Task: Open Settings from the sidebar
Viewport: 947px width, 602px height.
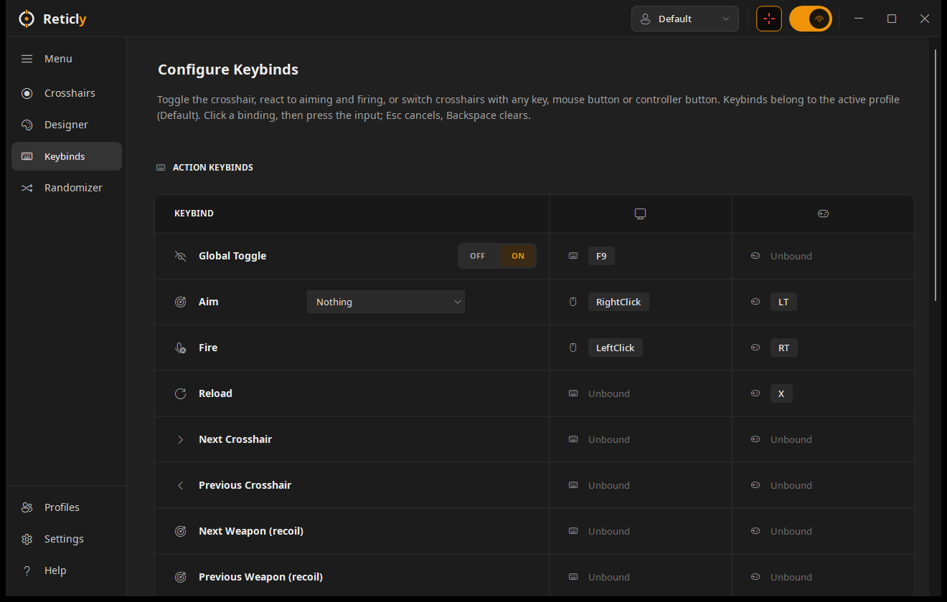Action: coord(67,539)
